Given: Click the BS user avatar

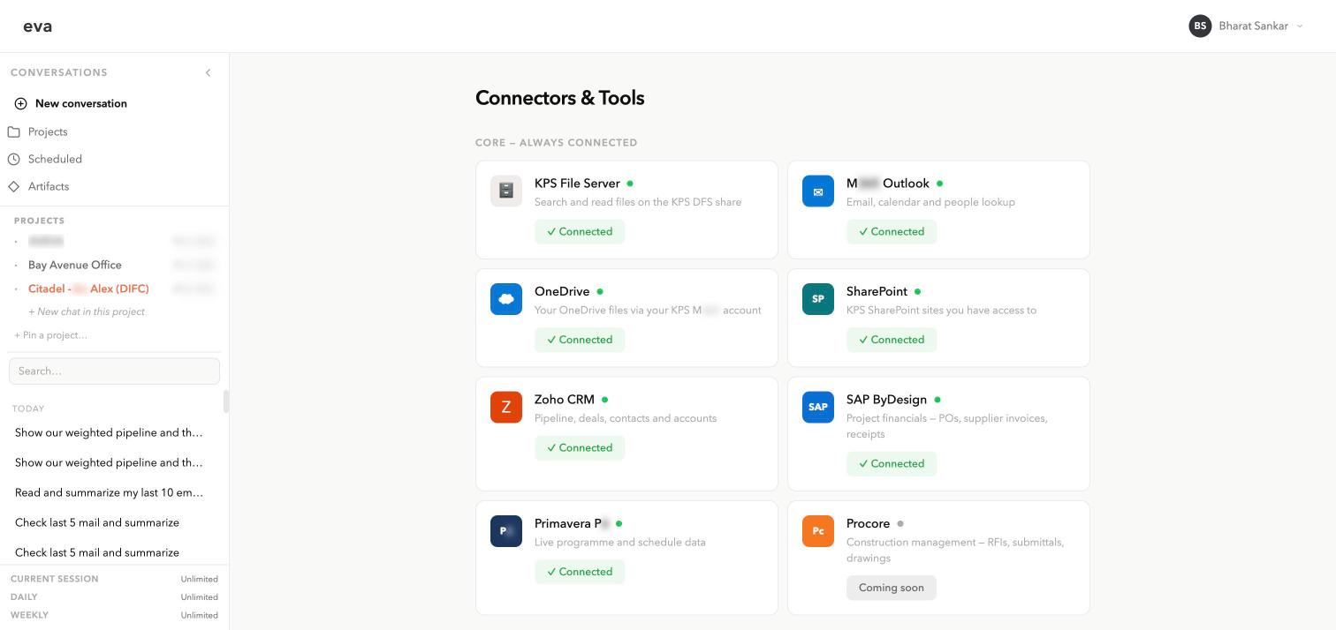Looking at the screenshot, I should tap(1200, 26).
